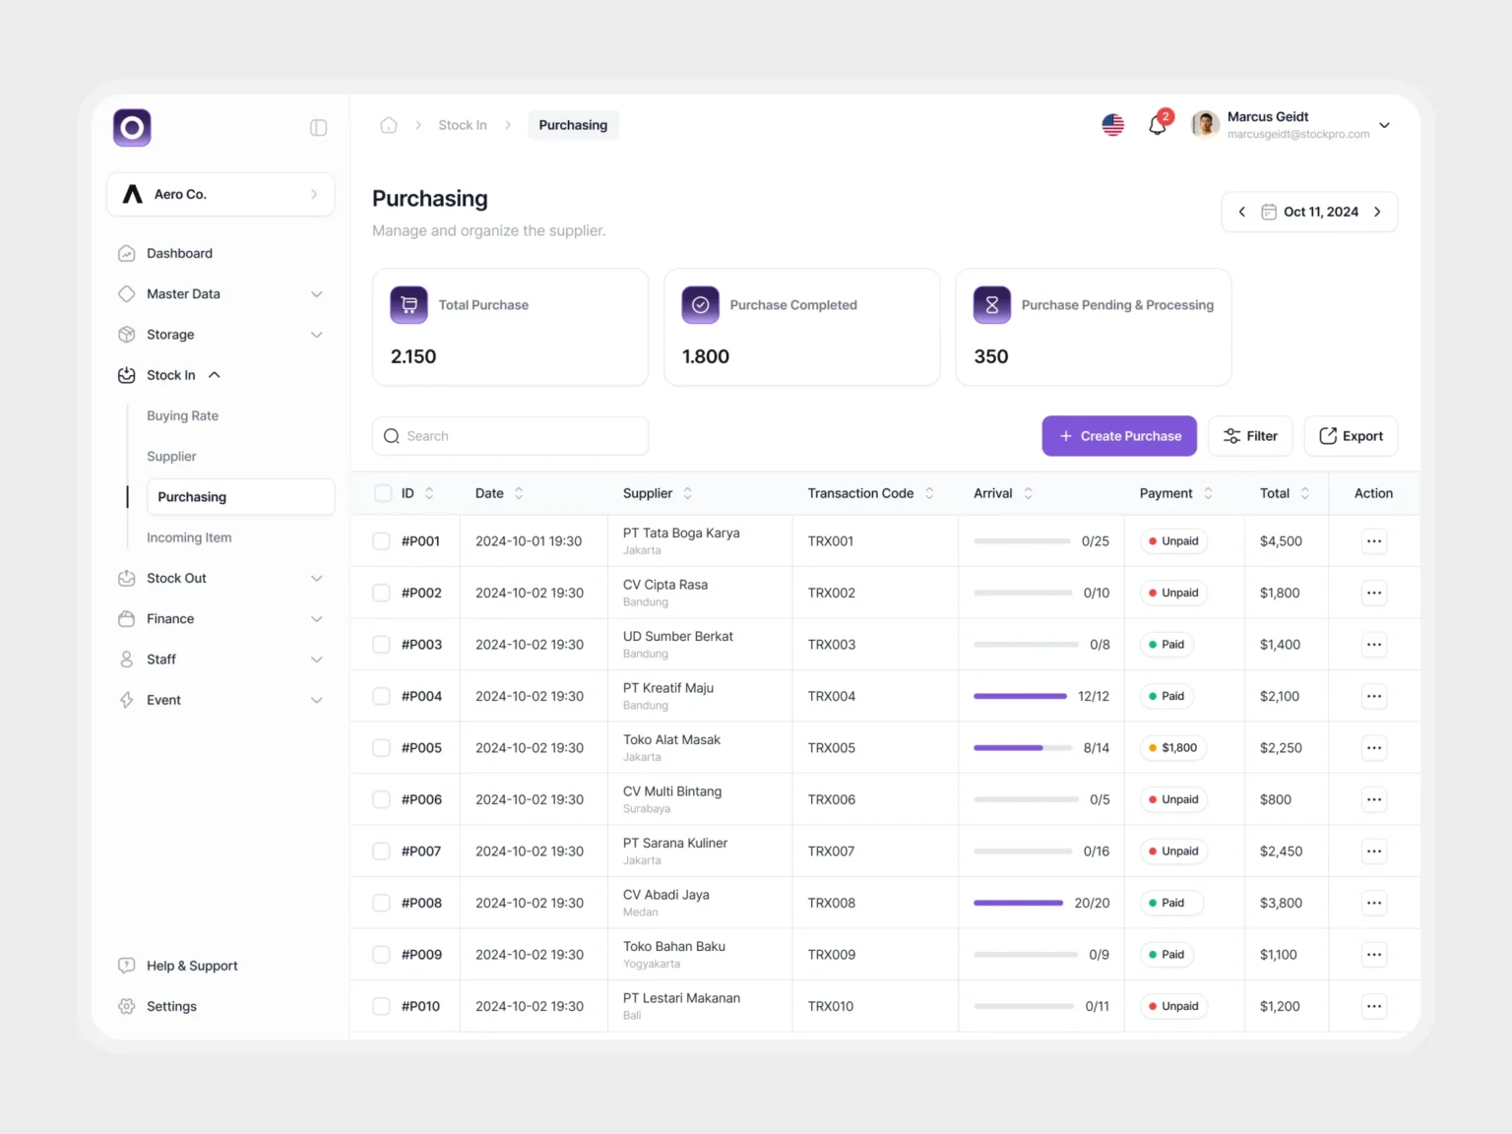Click the notification bell icon
The image size is (1512, 1134).
click(1158, 125)
